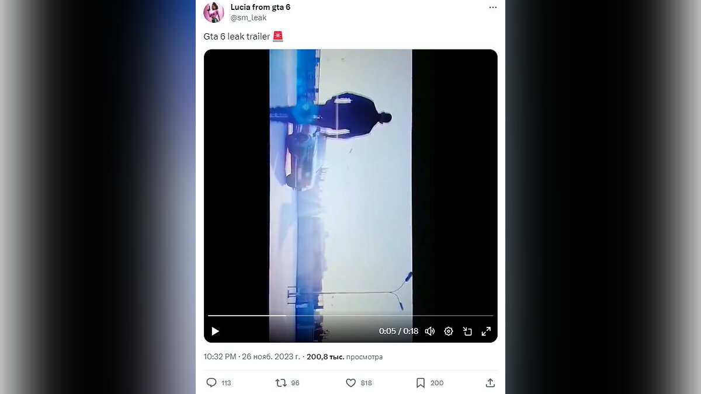Open video settings gear icon

(449, 331)
